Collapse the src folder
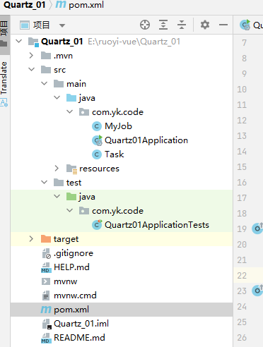Viewport: 263px width, 347px height. (x=31, y=70)
